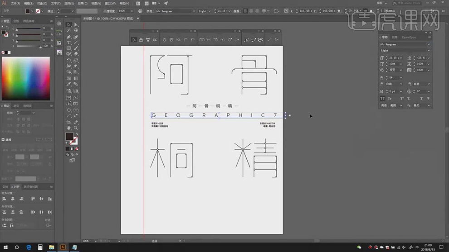Viewport: 449px width, 252px height.
Task: Pick the Zoom tool in the toolbox
Action: [75, 128]
